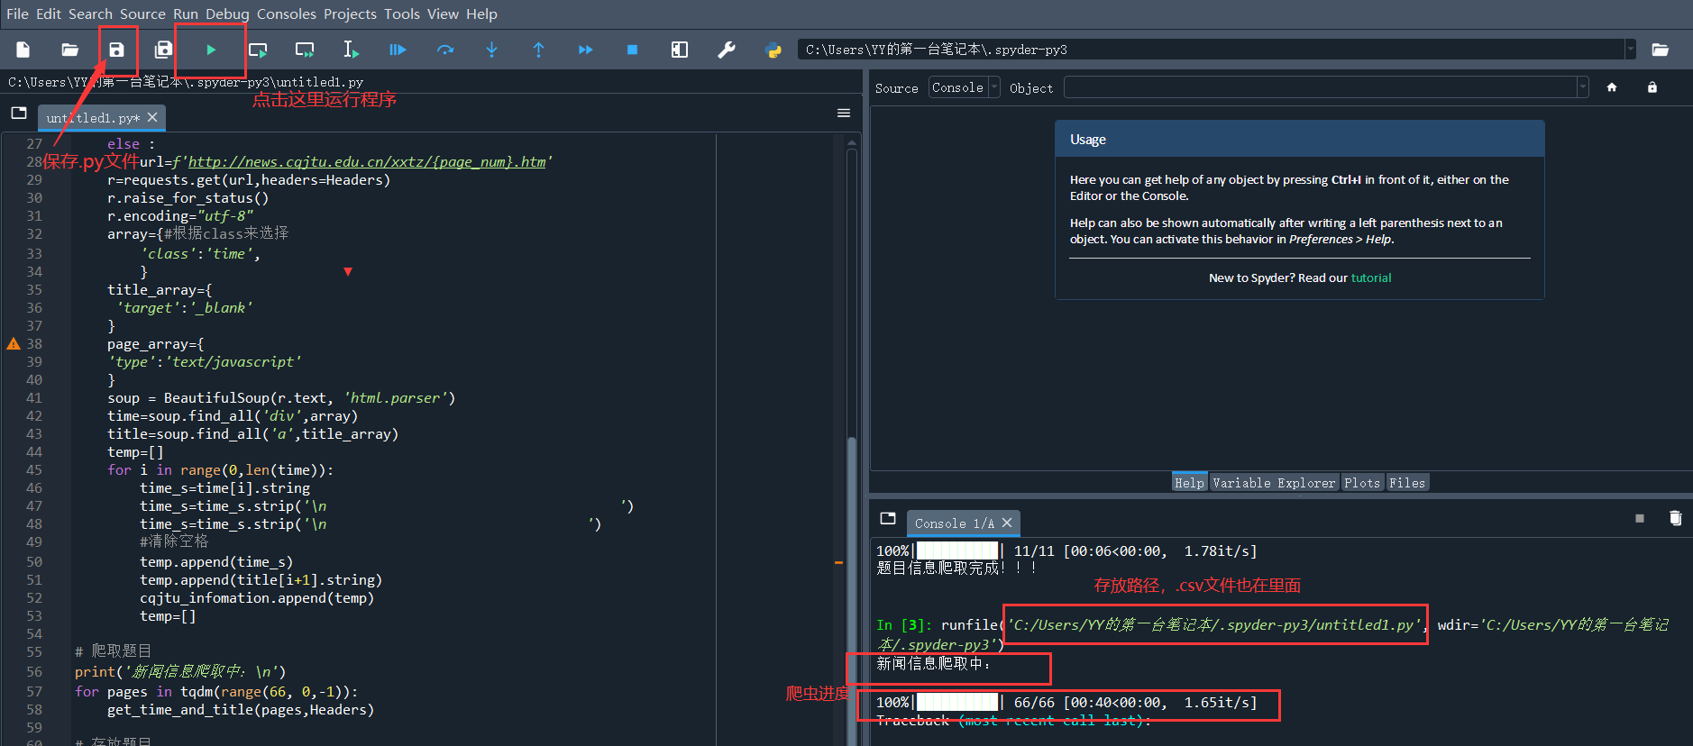Switch to the Variable Explorer tab
The width and height of the screenshot is (1693, 746).
1274,483
